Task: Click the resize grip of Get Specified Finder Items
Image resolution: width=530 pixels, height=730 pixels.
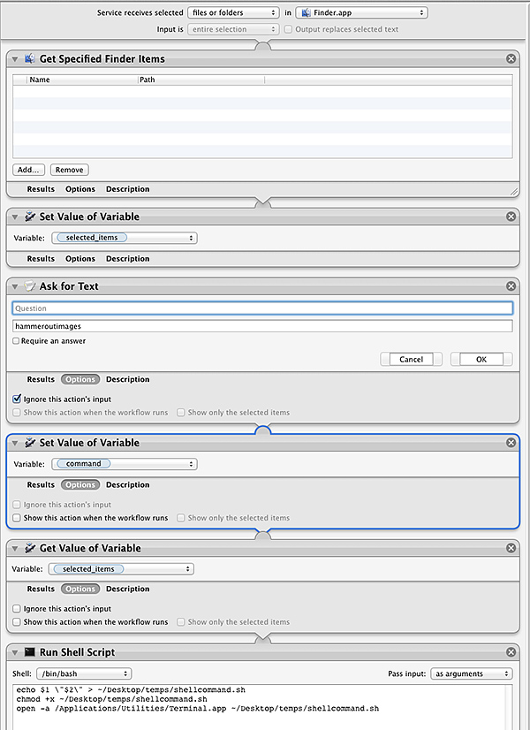Action: coord(514,192)
